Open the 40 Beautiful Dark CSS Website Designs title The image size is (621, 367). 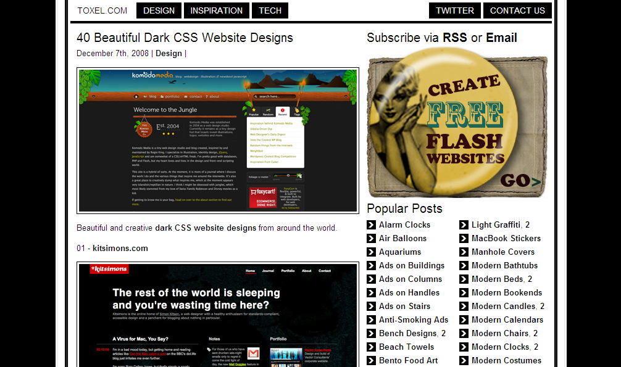(185, 38)
